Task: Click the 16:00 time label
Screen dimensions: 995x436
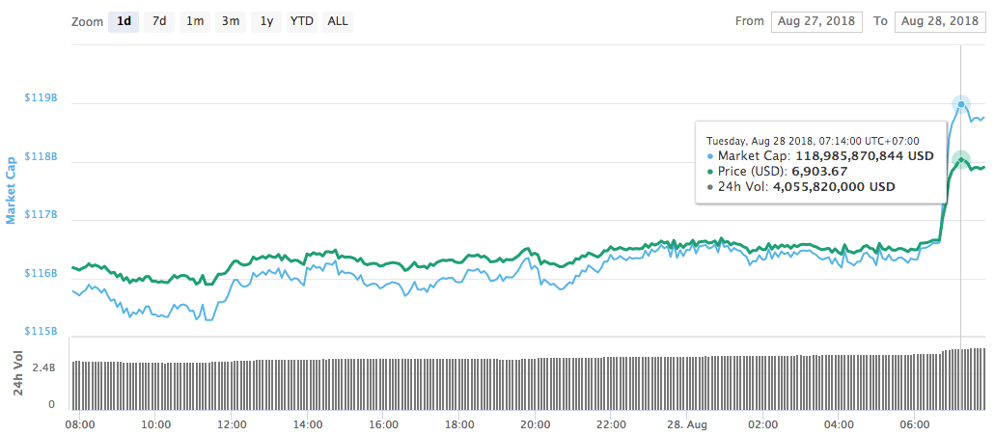Action: click(x=384, y=423)
